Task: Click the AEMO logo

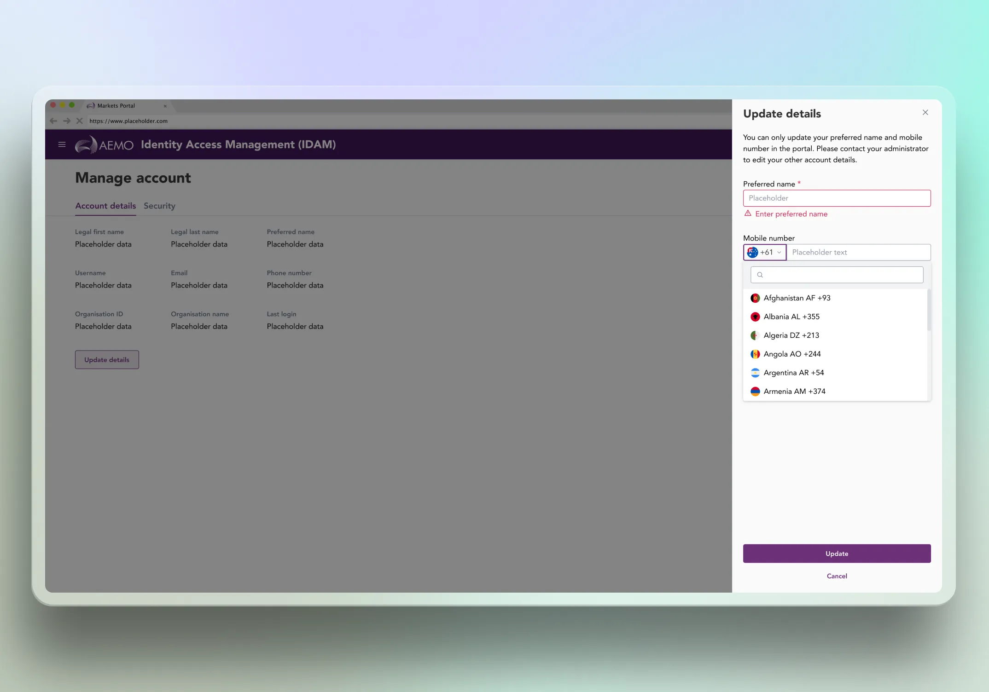Action: 104,144
